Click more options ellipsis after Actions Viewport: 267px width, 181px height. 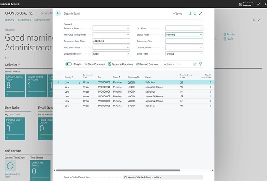[x=180, y=64]
